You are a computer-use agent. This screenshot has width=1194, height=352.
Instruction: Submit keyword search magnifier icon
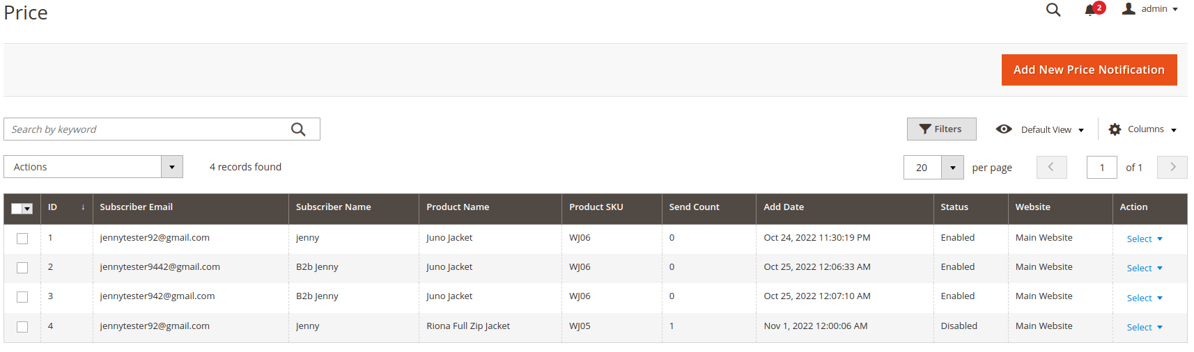click(x=298, y=129)
